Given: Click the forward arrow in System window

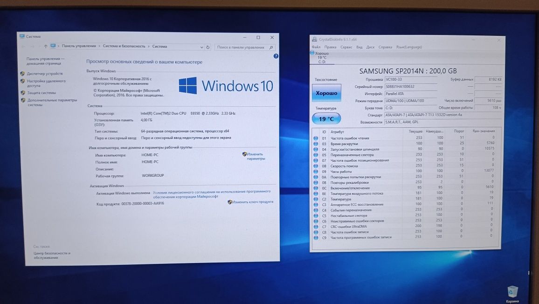Looking at the screenshot, I should (x=32, y=47).
